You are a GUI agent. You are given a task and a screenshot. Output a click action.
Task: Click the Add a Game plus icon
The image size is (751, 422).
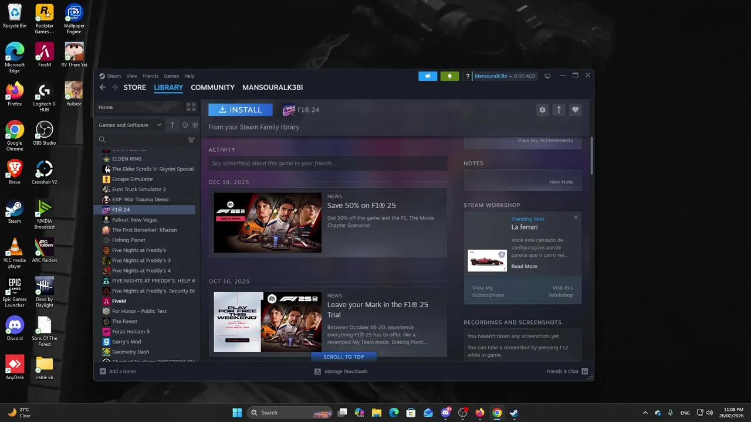click(x=103, y=371)
